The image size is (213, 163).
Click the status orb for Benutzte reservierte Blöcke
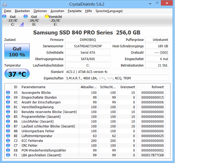tap(8, 112)
